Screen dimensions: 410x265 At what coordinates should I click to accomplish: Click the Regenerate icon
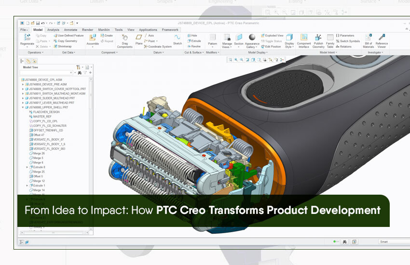27,37
